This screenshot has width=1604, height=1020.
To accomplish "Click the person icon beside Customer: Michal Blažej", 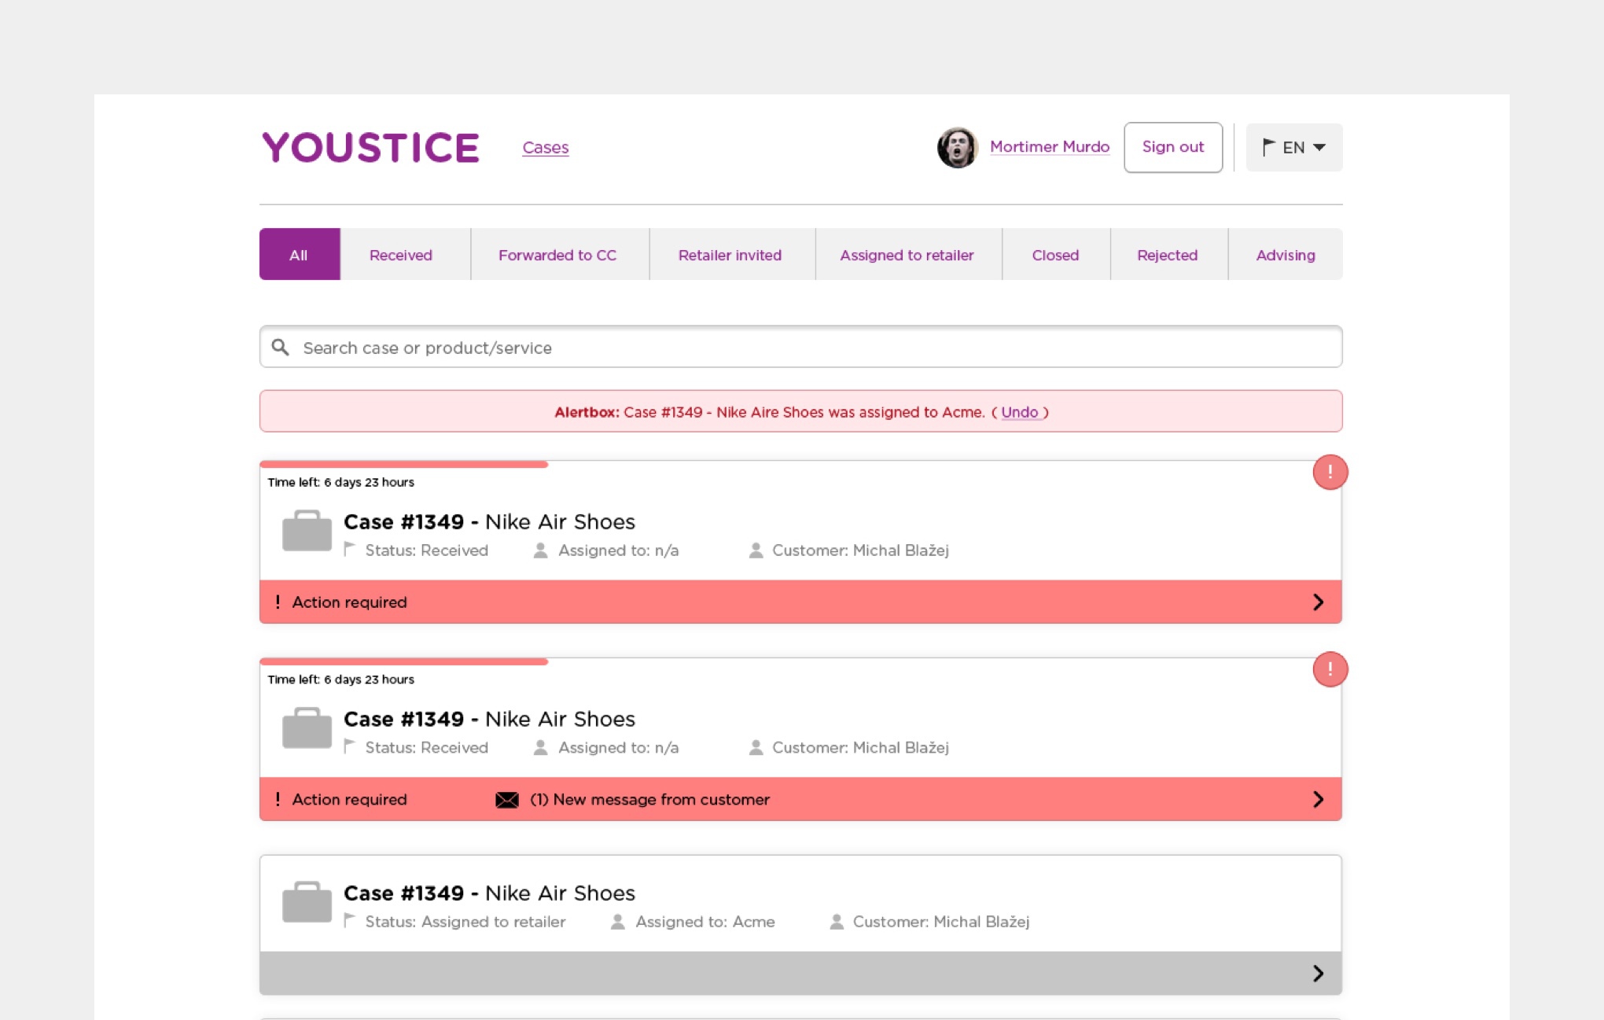I will (x=756, y=550).
